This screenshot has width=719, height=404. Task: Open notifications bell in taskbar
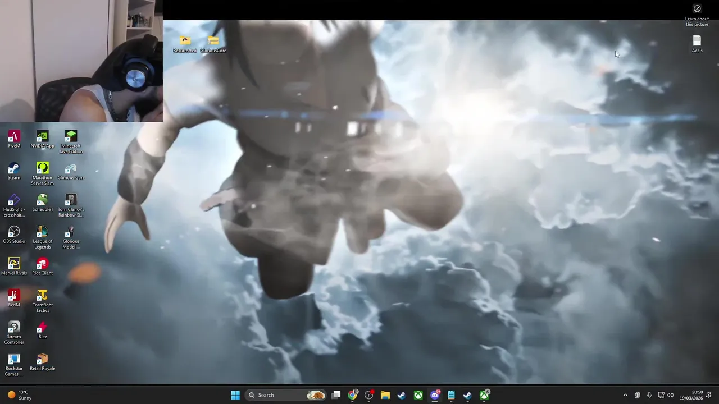[x=709, y=395]
